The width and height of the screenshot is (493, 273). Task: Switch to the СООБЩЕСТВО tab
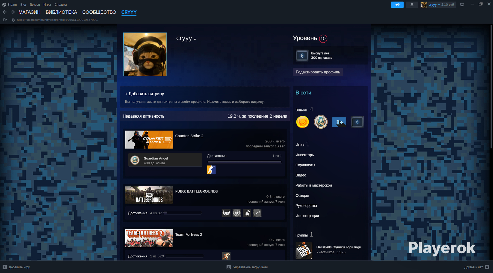coord(99,12)
